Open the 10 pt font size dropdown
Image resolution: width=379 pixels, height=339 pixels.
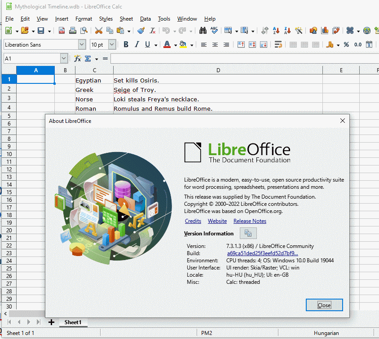pos(112,45)
